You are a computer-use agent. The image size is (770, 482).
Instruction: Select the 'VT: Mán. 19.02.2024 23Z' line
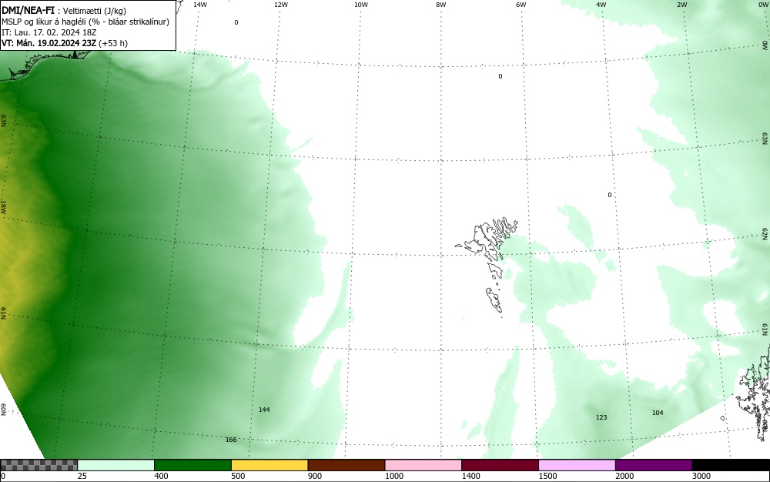(49, 43)
